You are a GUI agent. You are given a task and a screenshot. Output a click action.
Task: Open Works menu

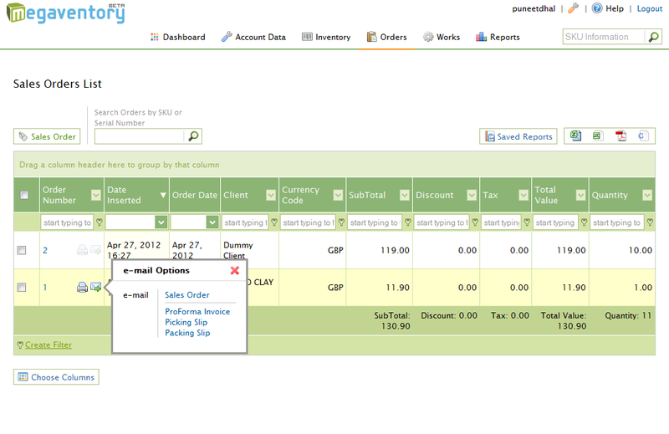442,37
